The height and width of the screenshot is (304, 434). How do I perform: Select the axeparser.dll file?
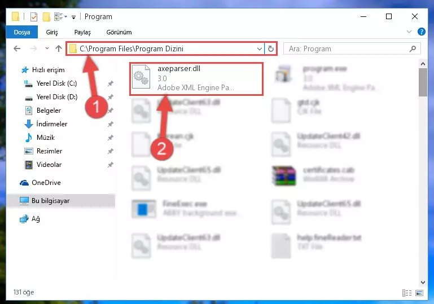196,79
